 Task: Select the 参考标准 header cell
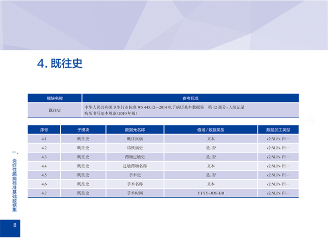click(191, 98)
